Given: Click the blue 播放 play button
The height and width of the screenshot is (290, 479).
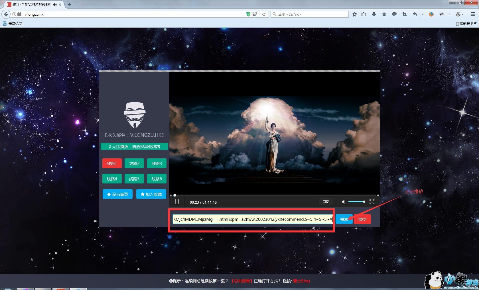Looking at the screenshot, I should pos(344,219).
